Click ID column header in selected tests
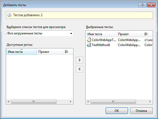158x119 pixels. (x=147, y=34)
